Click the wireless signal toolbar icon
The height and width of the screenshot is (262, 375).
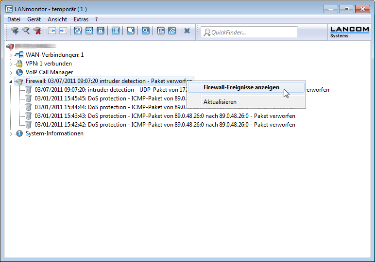(171, 31)
